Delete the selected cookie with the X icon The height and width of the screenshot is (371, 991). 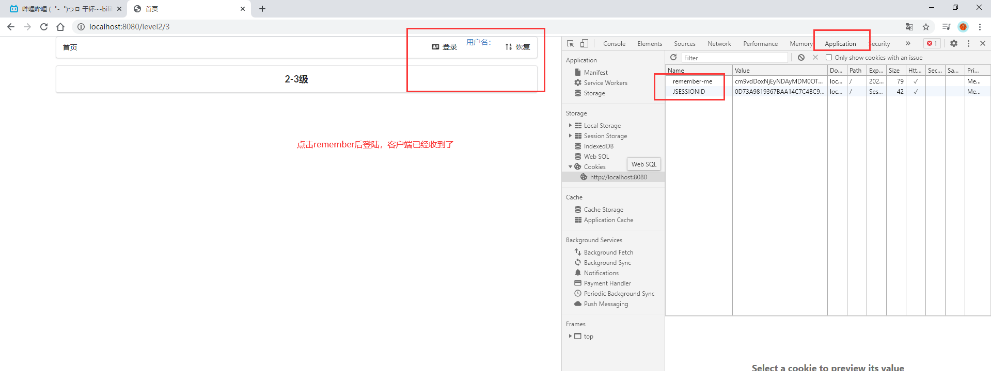click(815, 57)
